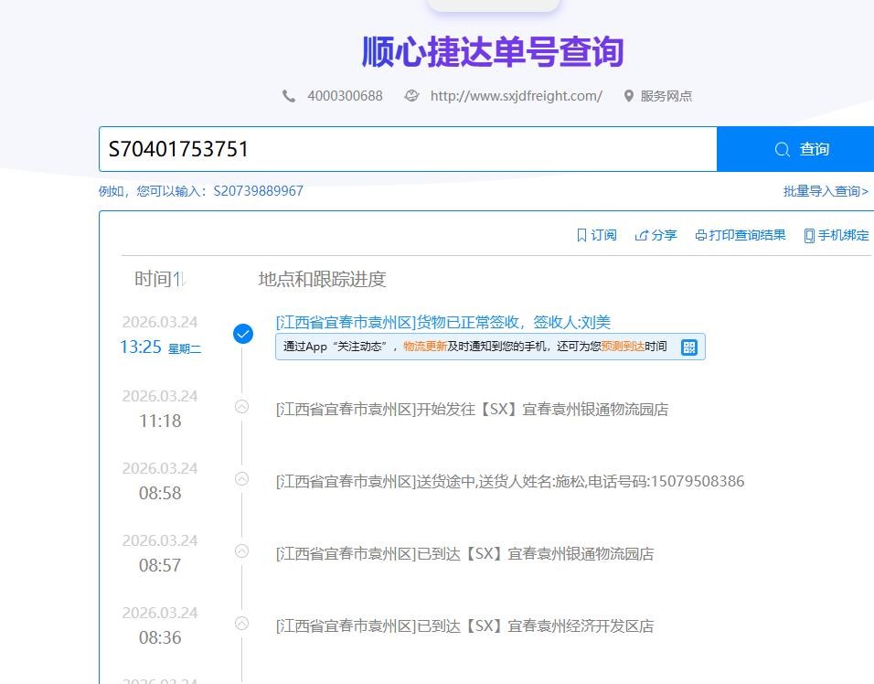874x684 pixels.
Task: Click the magnifier icon in 查询 button
Action: 782,149
